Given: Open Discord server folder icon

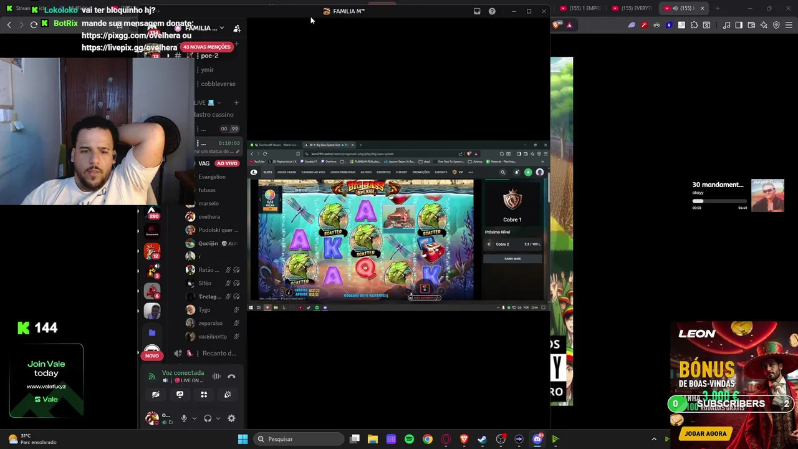Looking at the screenshot, I should tap(152, 333).
